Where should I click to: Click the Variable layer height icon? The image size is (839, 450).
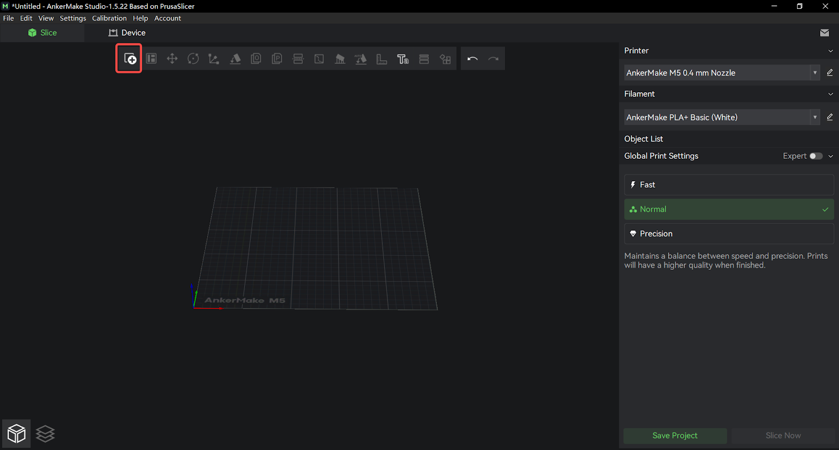tap(424, 59)
